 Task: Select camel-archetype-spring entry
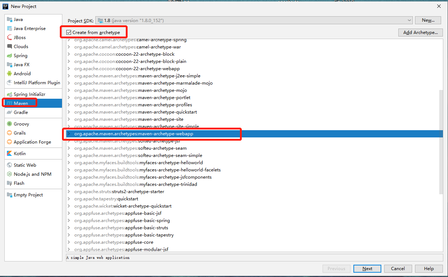(130, 40)
